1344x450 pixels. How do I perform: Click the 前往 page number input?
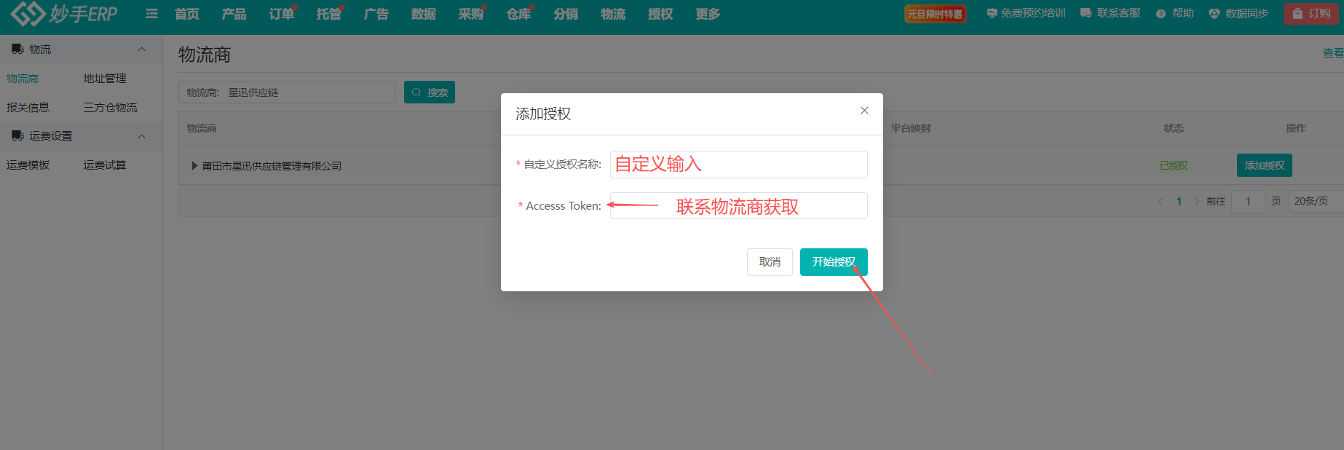[1248, 202]
